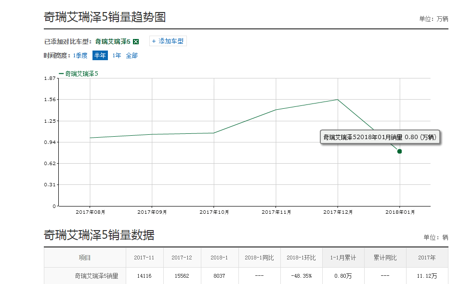Click the 奇瑞艾瑞泽5销量趋势图 heading

tap(105, 17)
